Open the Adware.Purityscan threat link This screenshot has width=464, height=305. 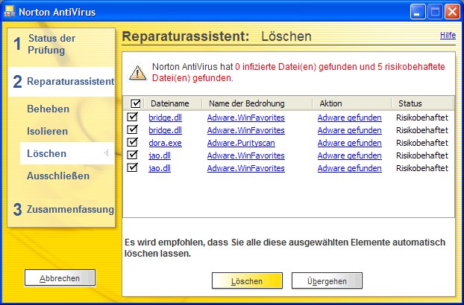click(x=241, y=143)
